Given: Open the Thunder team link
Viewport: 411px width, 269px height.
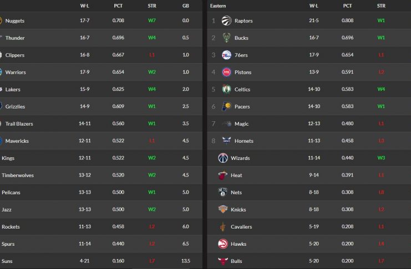Looking at the screenshot, I should (15, 38).
